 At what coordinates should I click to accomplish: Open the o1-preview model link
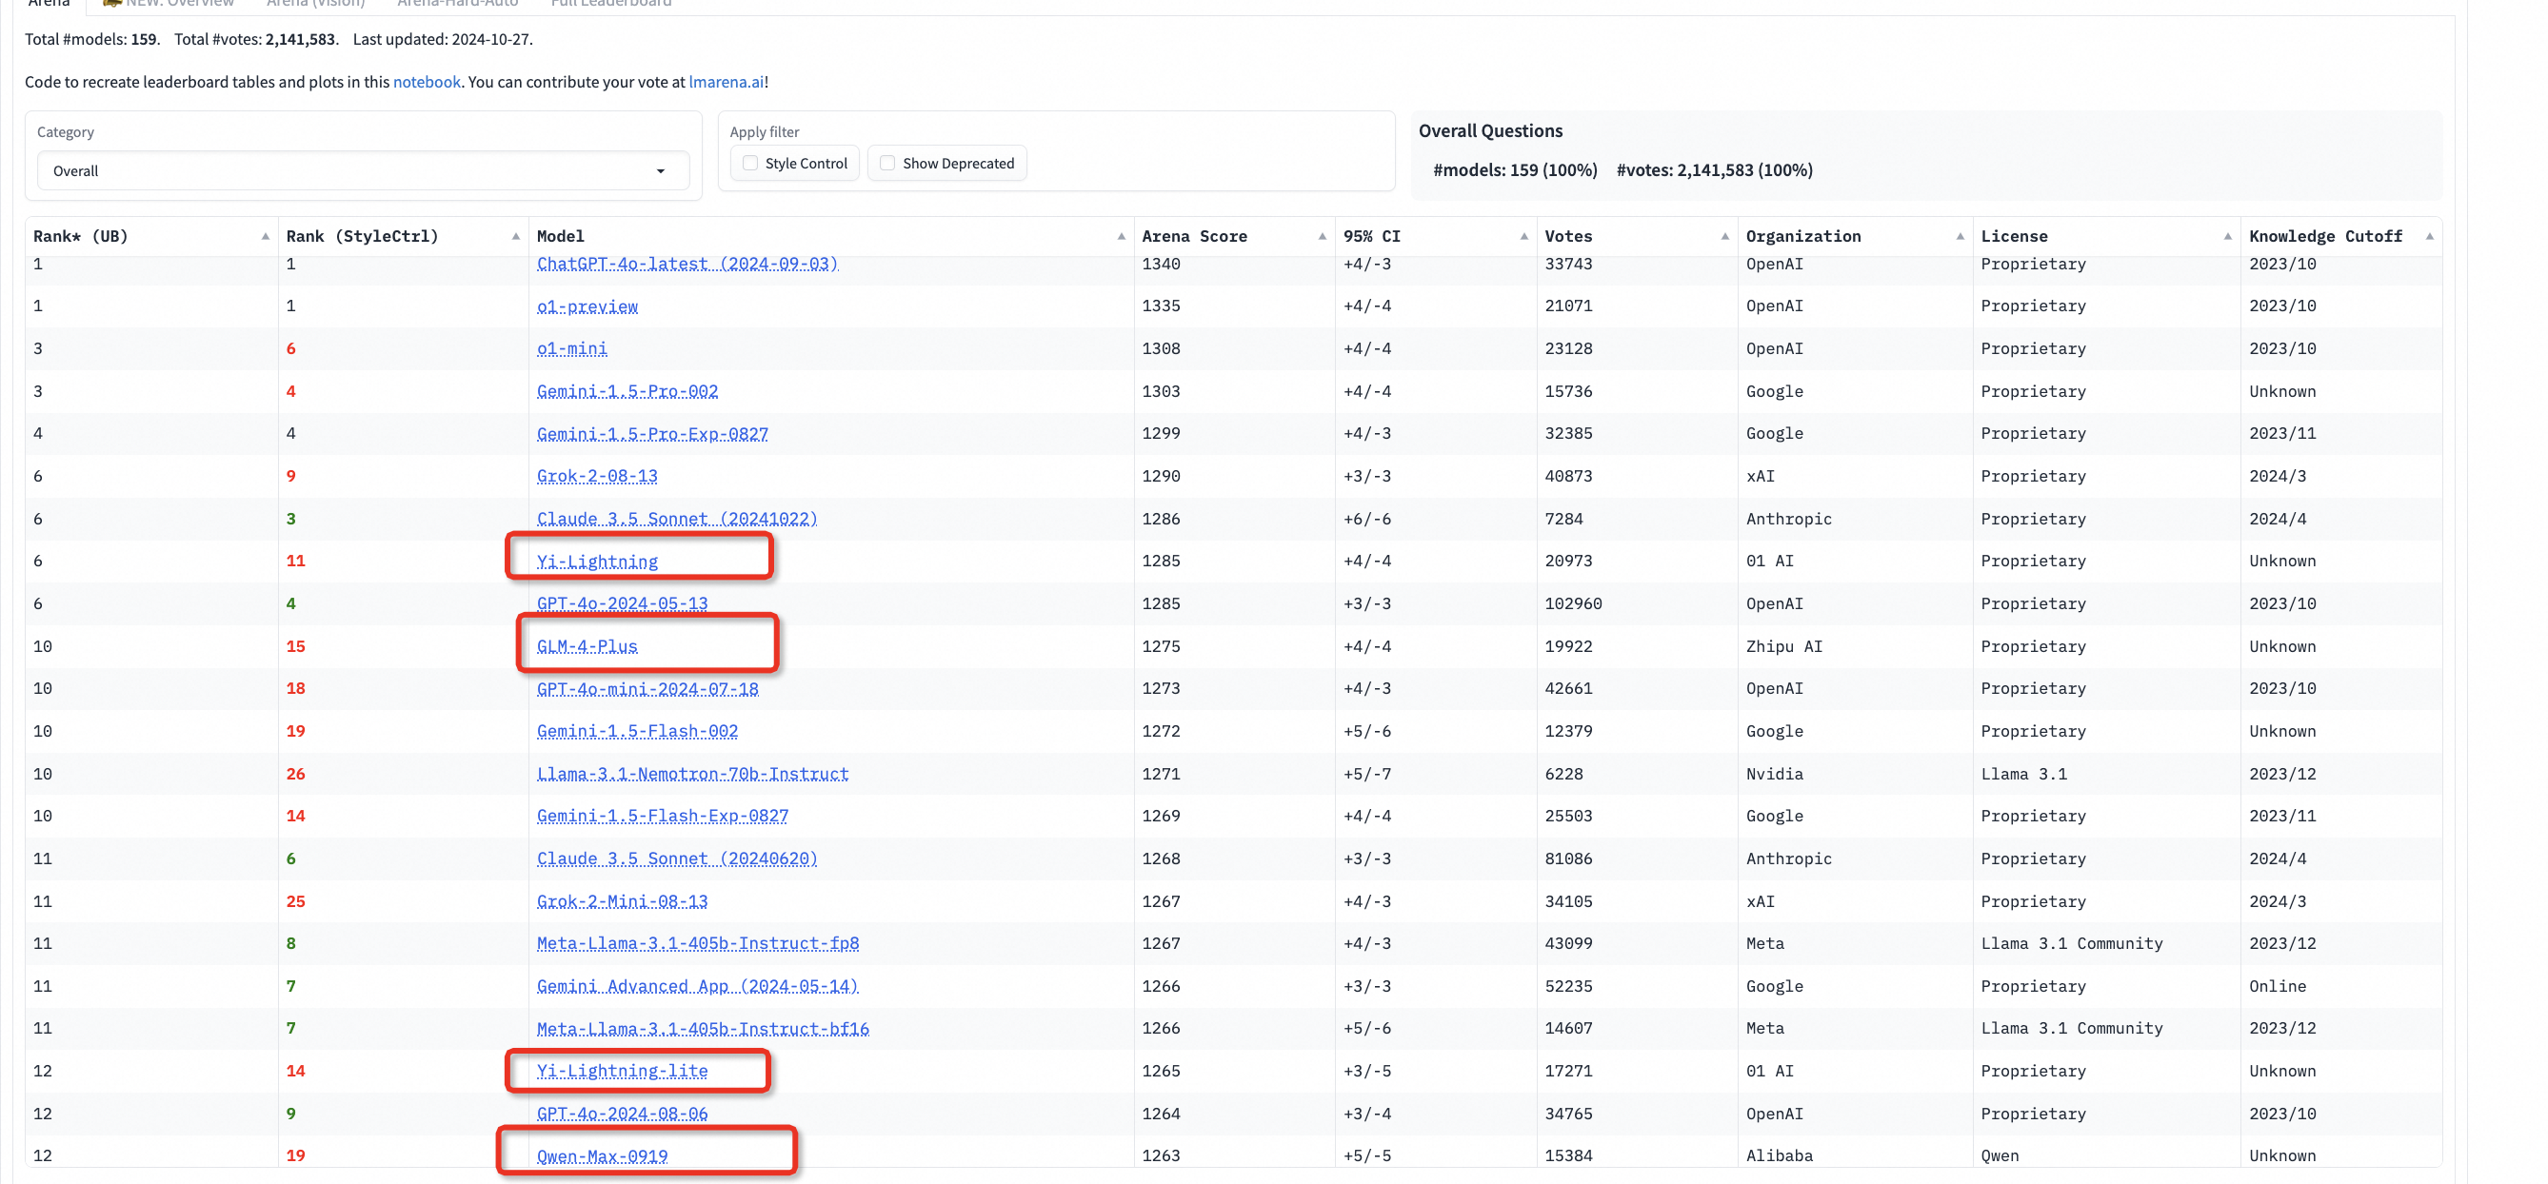click(587, 306)
